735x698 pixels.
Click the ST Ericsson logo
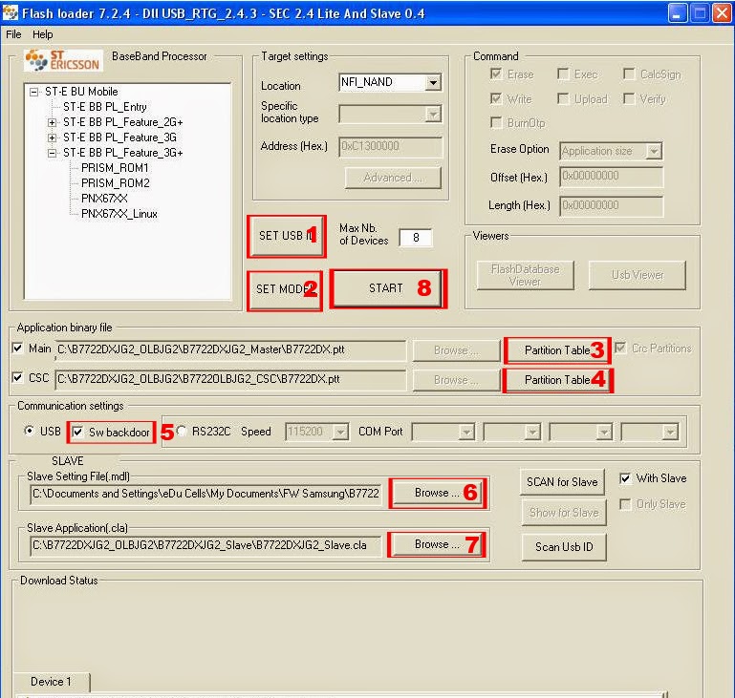[63, 60]
